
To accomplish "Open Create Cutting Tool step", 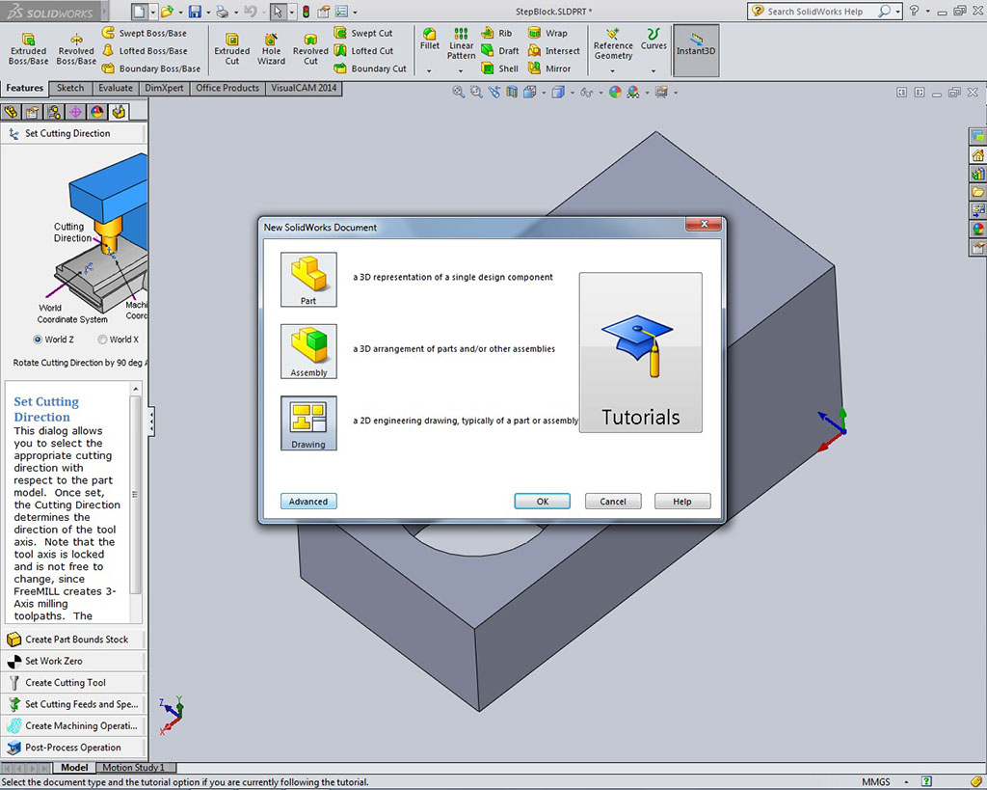I will click(x=66, y=683).
